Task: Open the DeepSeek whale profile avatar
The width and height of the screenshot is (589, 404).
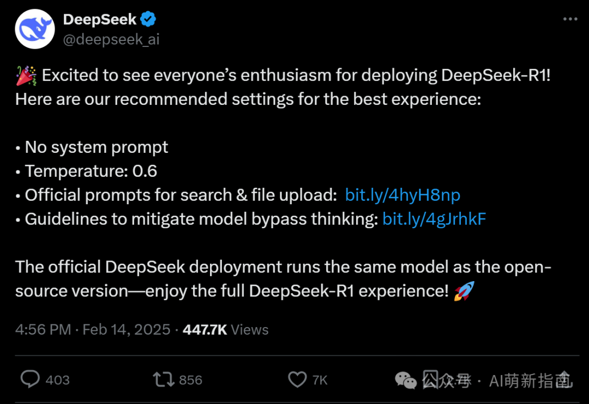Action: pos(34,29)
